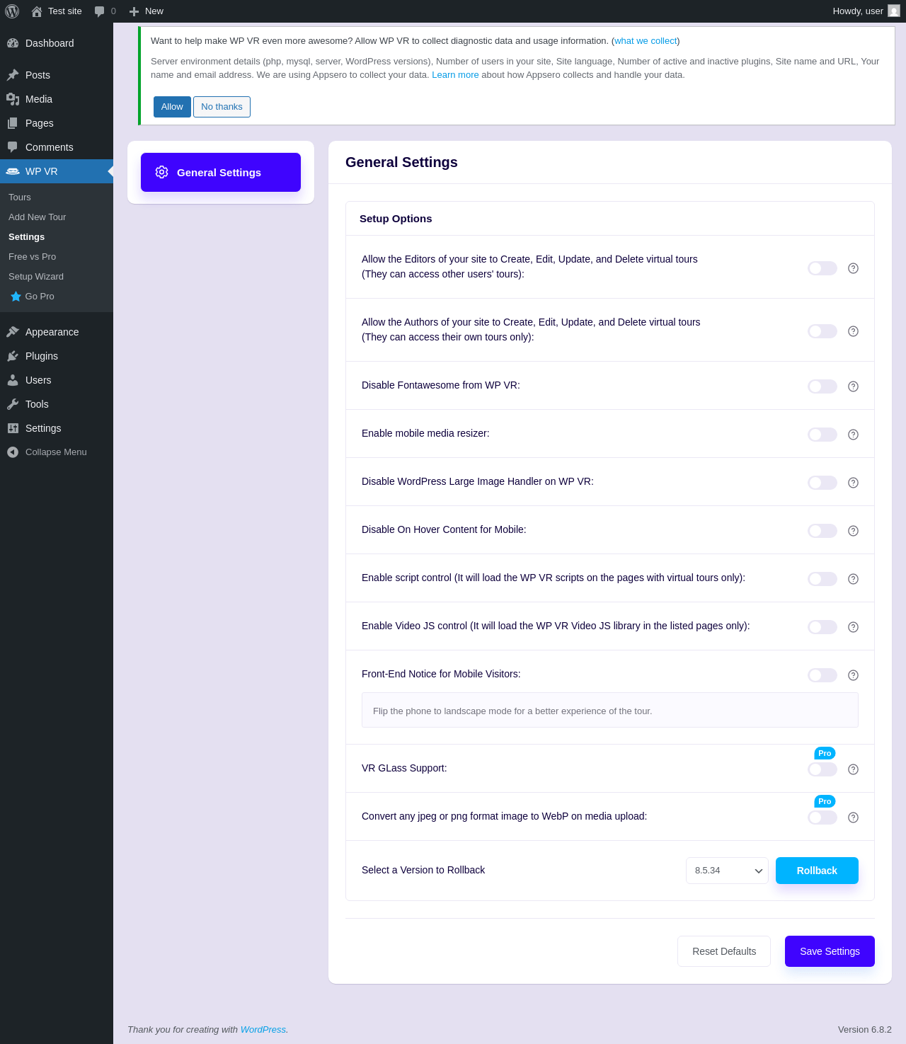906x1044 pixels.
Task: Open WordPress link in footer
Action: point(263,1030)
